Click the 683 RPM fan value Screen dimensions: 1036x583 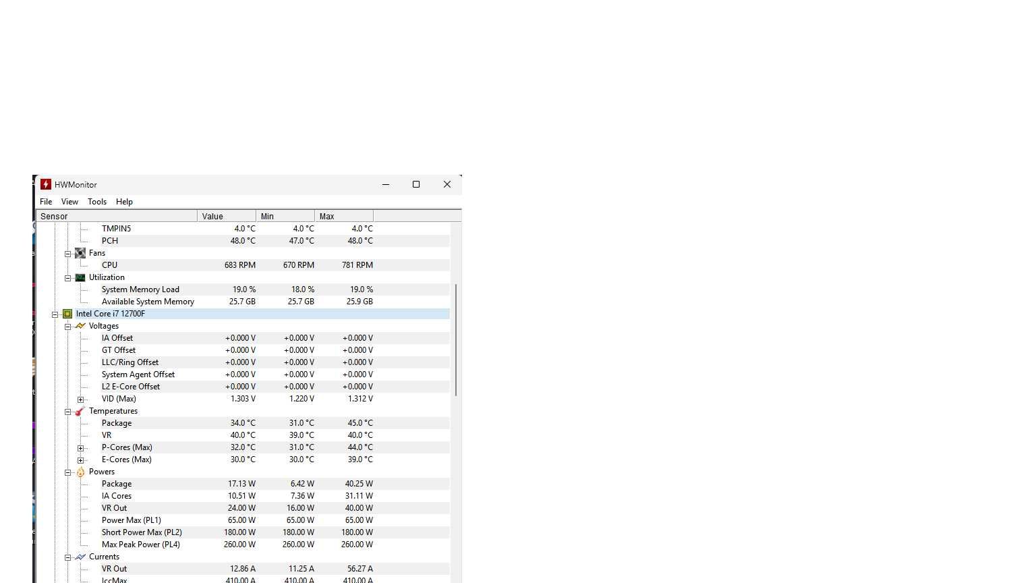[240, 265]
